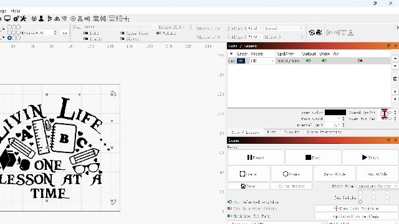The height and width of the screenshot is (224, 399).
Task: Click the Show Last Position button
Action: point(357,208)
